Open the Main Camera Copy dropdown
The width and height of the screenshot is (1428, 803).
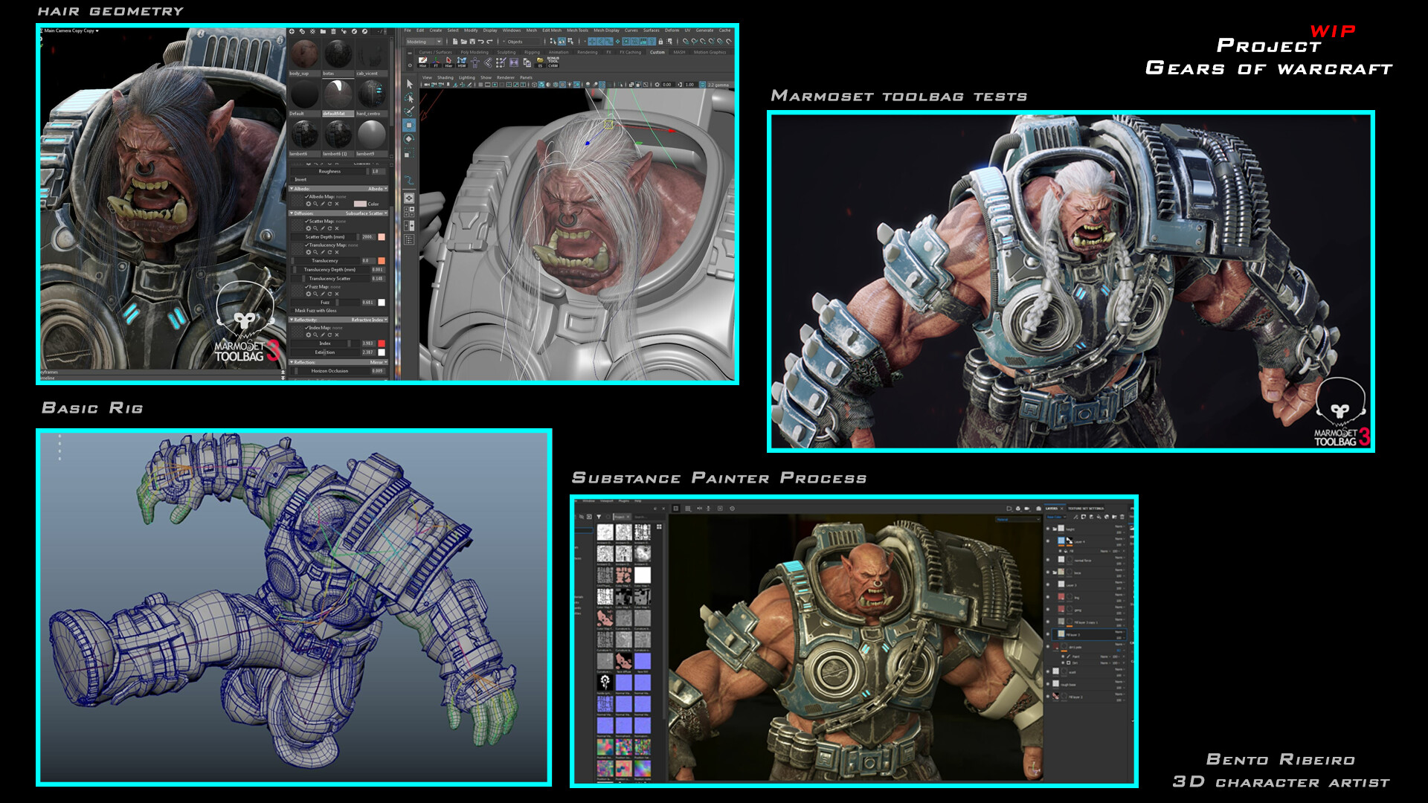(x=71, y=30)
